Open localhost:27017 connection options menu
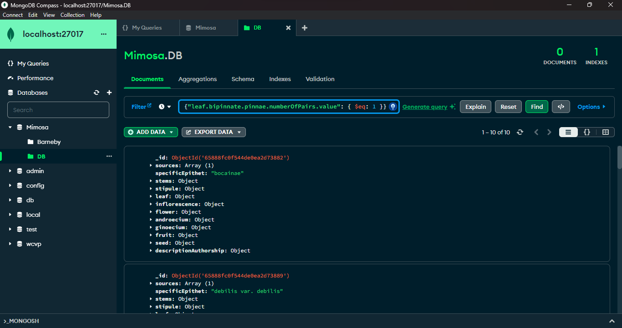The width and height of the screenshot is (622, 328). pyautogui.click(x=104, y=34)
